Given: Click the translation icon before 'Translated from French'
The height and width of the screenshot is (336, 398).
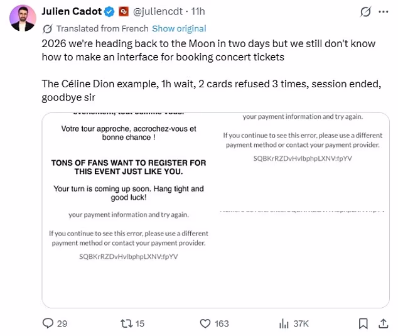Looking at the screenshot, I should (47, 29).
